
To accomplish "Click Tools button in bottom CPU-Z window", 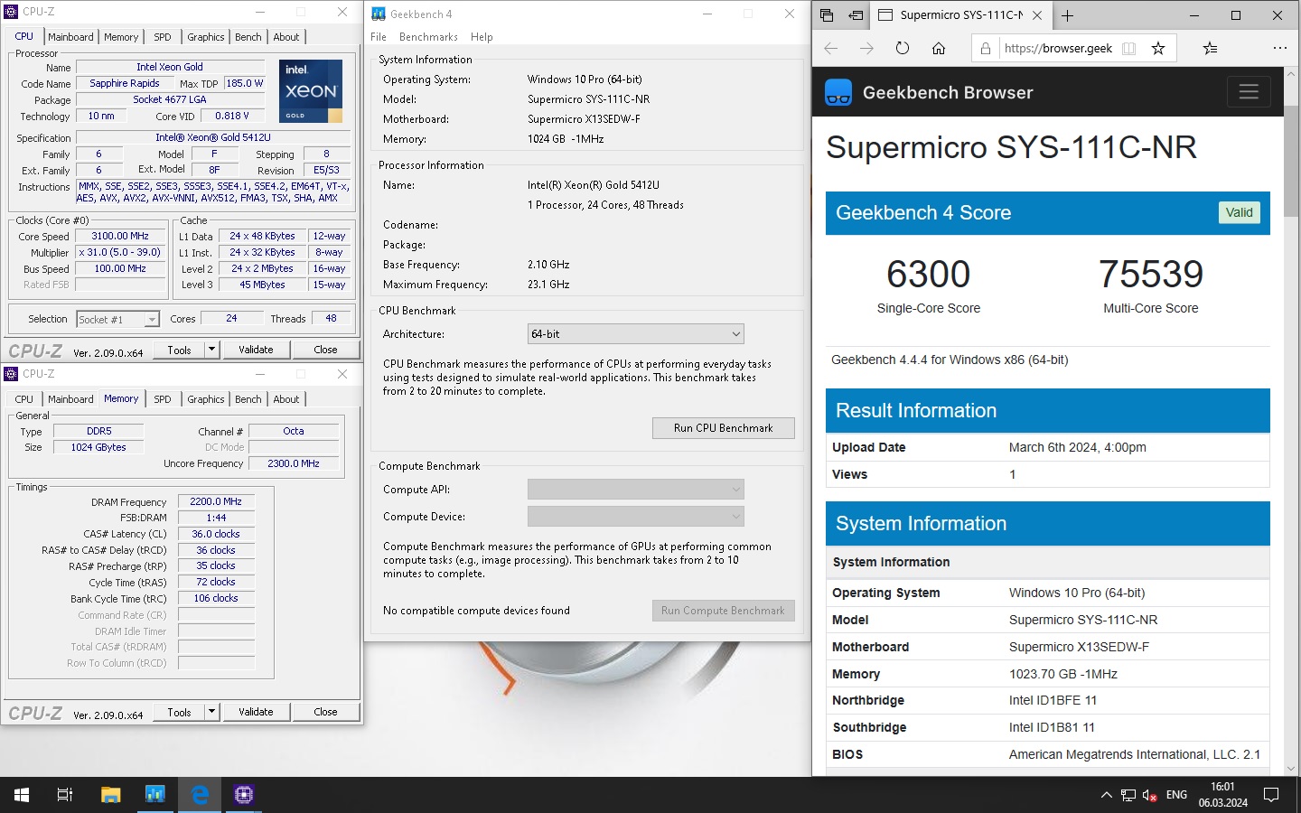I will [180, 712].
